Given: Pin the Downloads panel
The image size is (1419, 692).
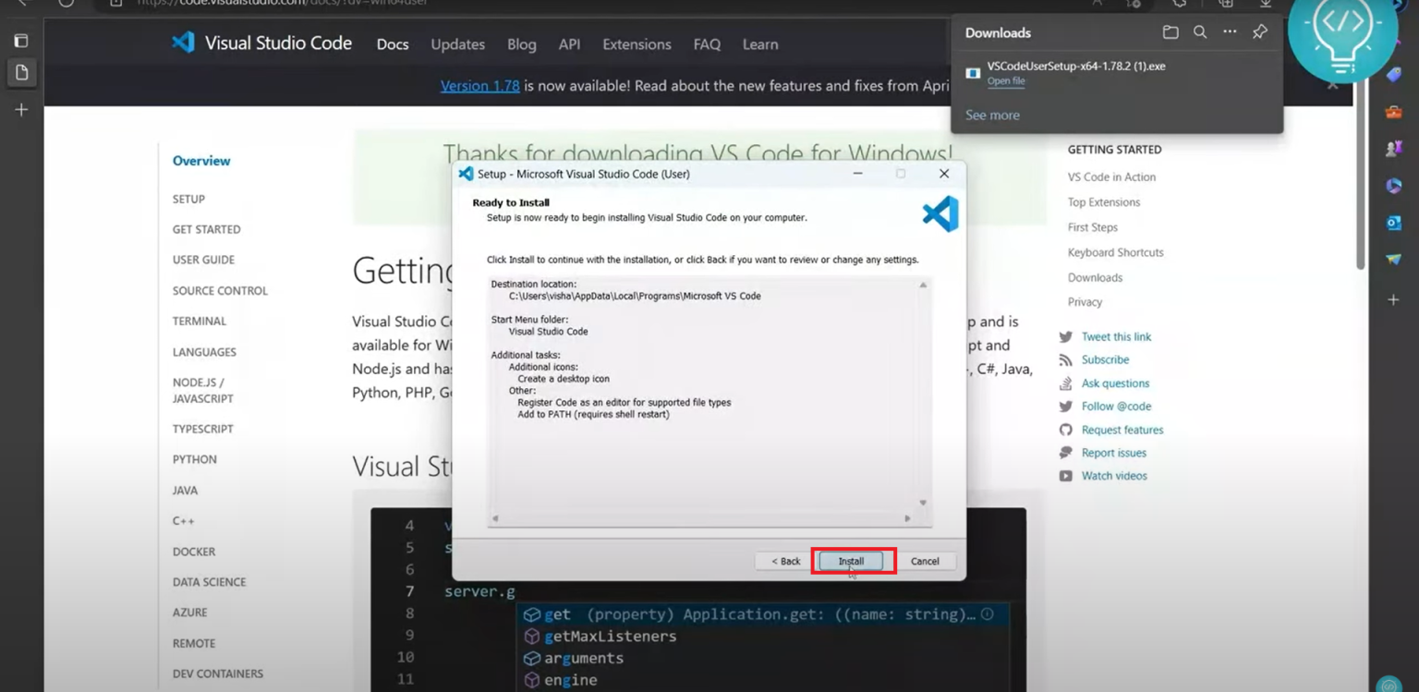Looking at the screenshot, I should (1259, 31).
